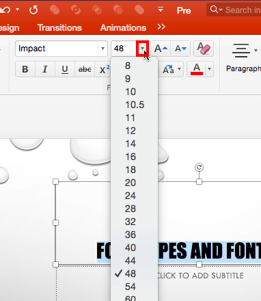Click the Paragraph alignment icon

241,51
